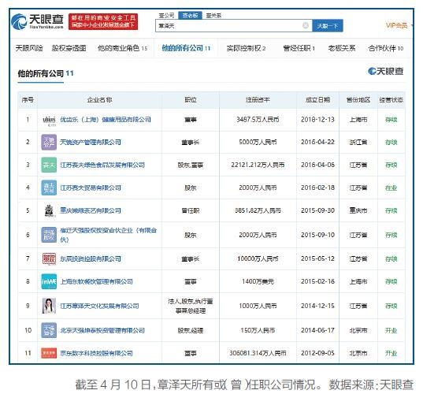The height and width of the screenshot is (405, 423).
Task: Click the 在业 status in row 4
Action: tap(391, 188)
